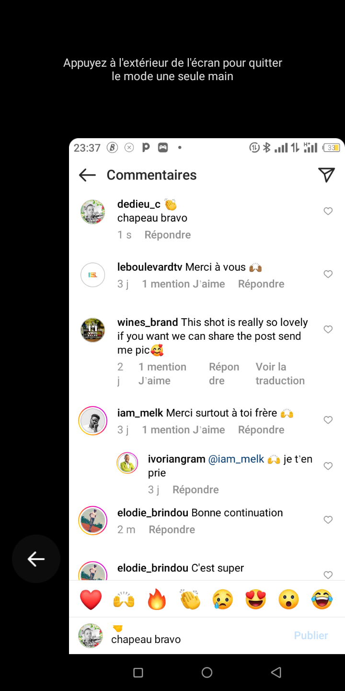Viewport: 345px width, 691px height.
Task: Like the wines_brand comment
Action: point(328,330)
